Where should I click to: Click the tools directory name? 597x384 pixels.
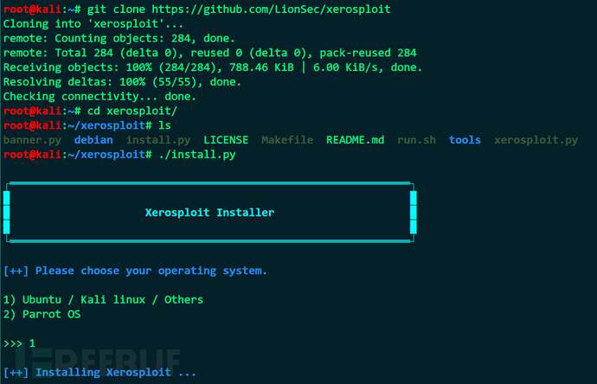[465, 140]
